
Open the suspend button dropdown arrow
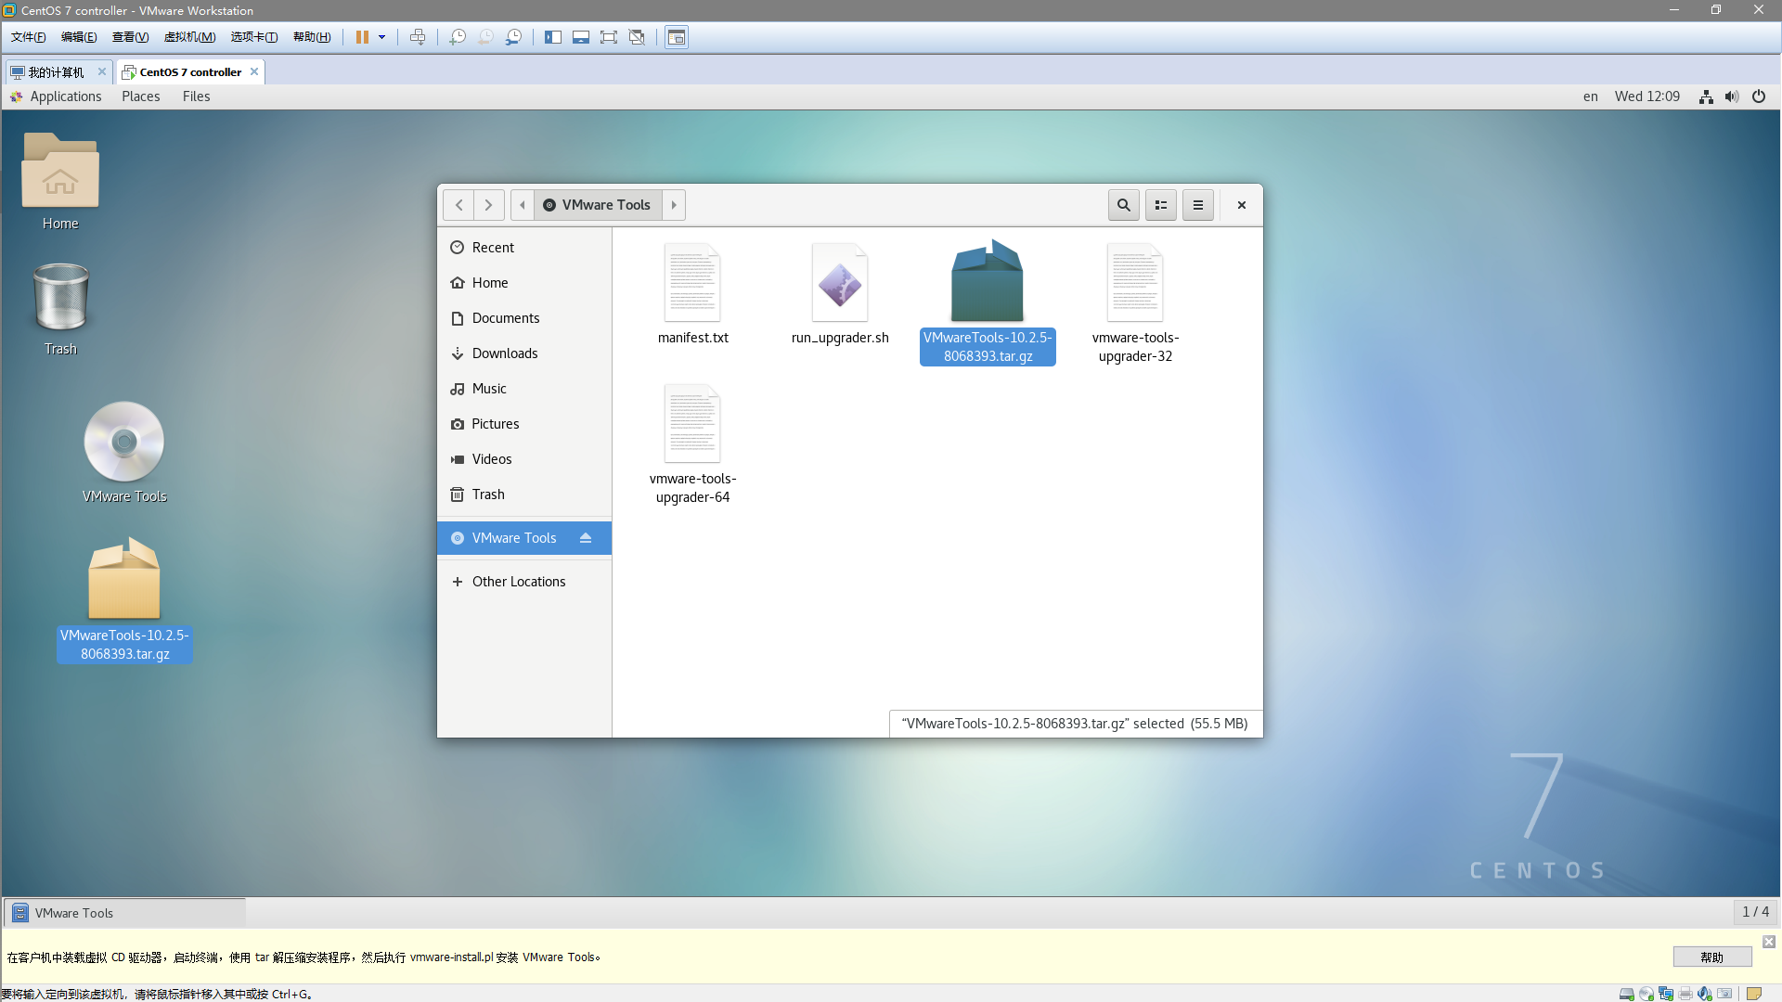click(x=381, y=37)
